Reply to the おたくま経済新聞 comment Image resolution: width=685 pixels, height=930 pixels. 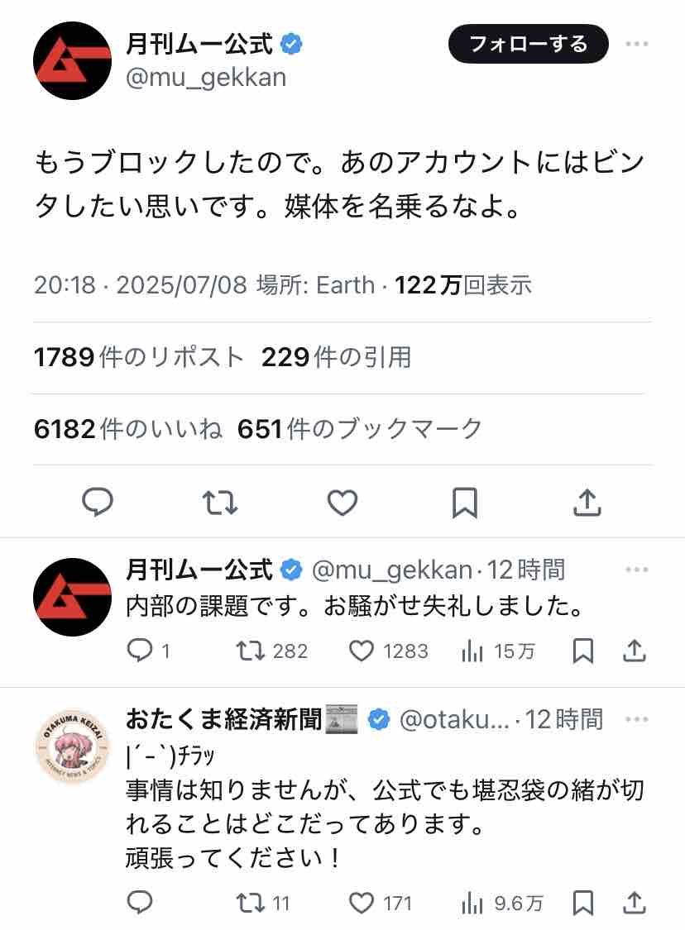click(x=140, y=903)
